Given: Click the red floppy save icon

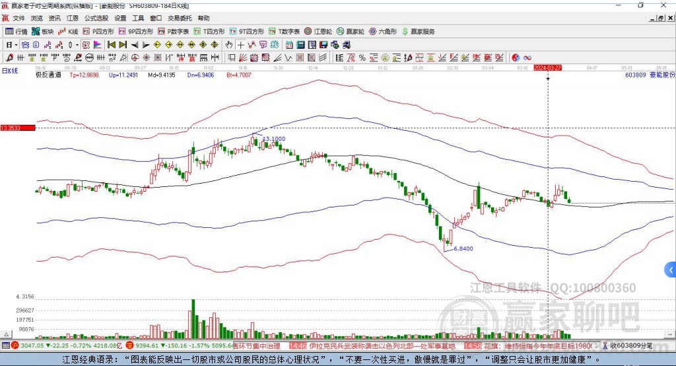Looking at the screenshot, I should click(x=323, y=45).
